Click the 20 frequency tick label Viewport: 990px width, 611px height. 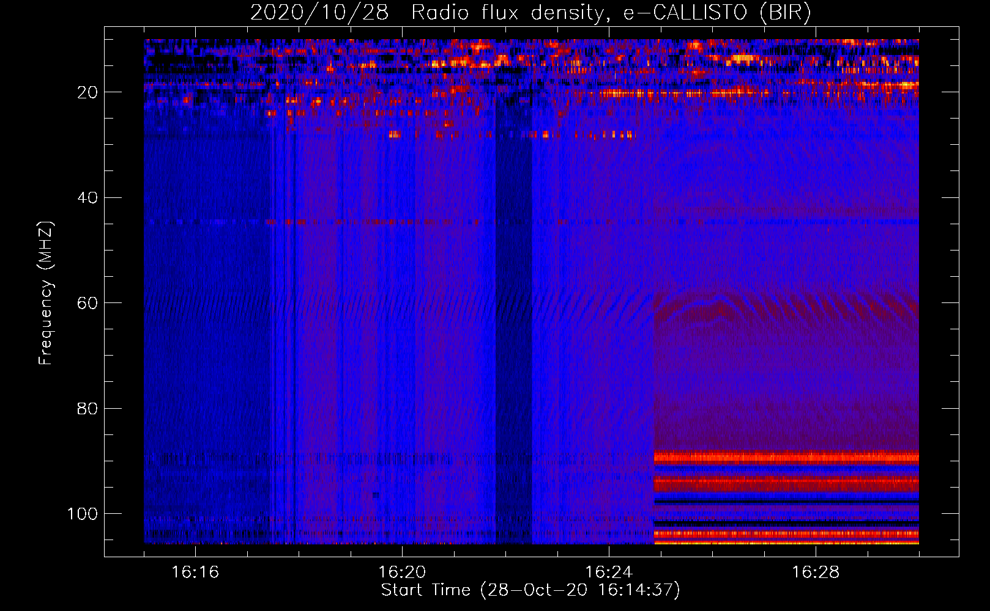88,92
